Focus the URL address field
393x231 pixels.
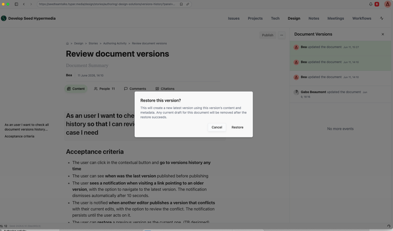tap(107, 4)
